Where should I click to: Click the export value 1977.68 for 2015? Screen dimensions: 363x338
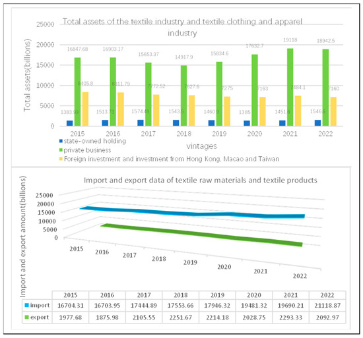(x=71, y=318)
